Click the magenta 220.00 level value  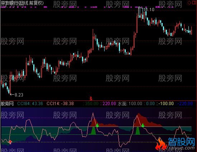109,104
